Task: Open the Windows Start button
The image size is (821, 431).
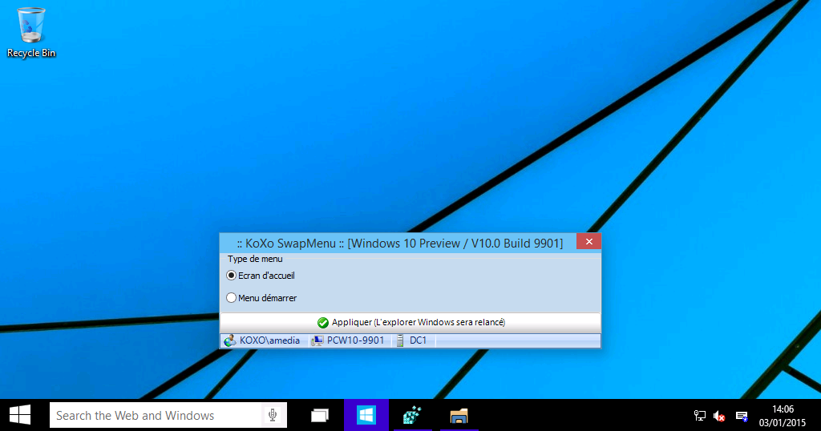Action: tap(20, 415)
